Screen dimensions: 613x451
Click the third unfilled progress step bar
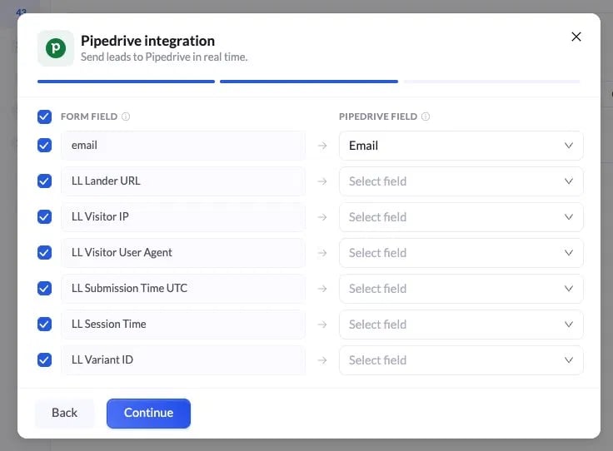coord(491,82)
